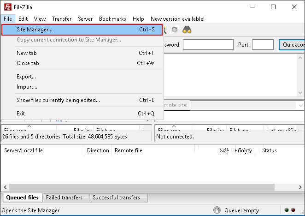305x216 pixels.
Task: Click Direction column header
Action: 98,150
